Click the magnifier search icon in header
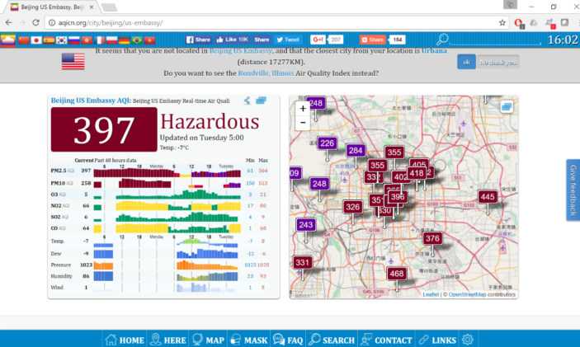This screenshot has width=580, height=347. coord(442,40)
